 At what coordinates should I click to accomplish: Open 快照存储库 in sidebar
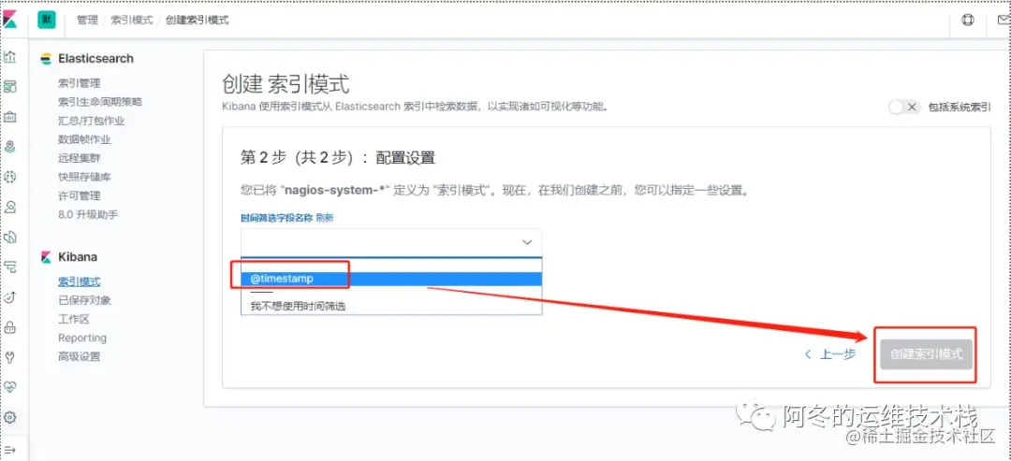pos(84,177)
